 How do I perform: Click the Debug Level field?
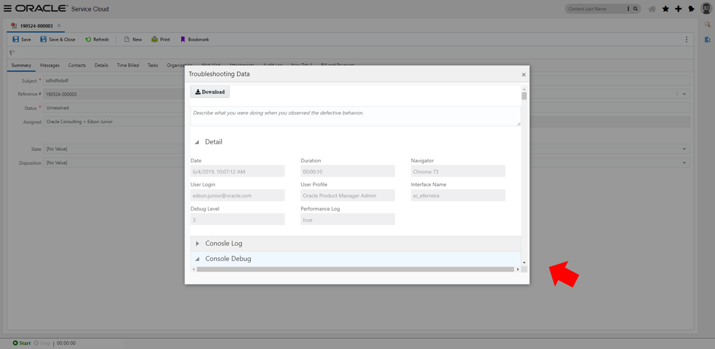(x=237, y=219)
